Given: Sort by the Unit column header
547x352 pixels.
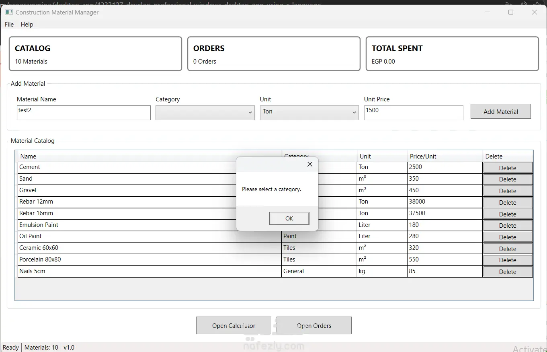Looking at the screenshot, I should tap(382, 156).
